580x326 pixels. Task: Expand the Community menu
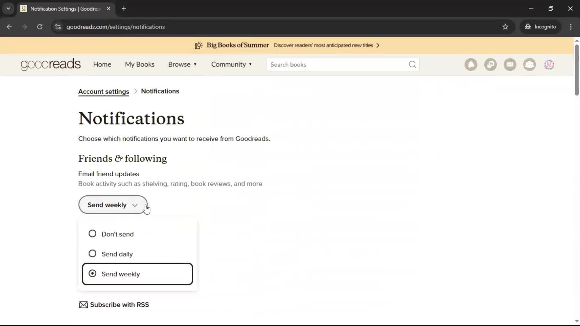231,64
